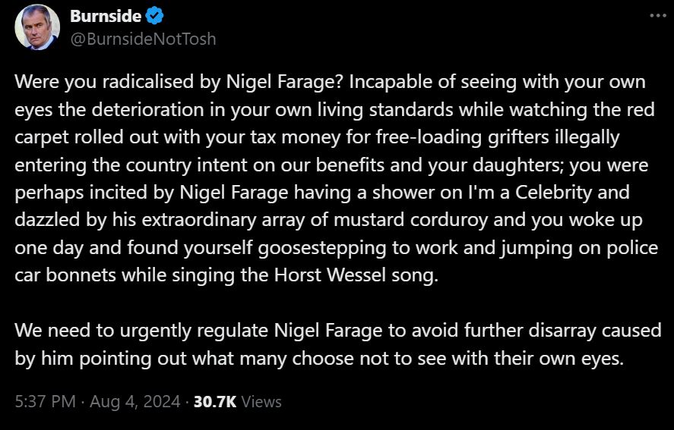
Task: Visit the @BurnsideNotTosh handle
Action: tap(143, 39)
